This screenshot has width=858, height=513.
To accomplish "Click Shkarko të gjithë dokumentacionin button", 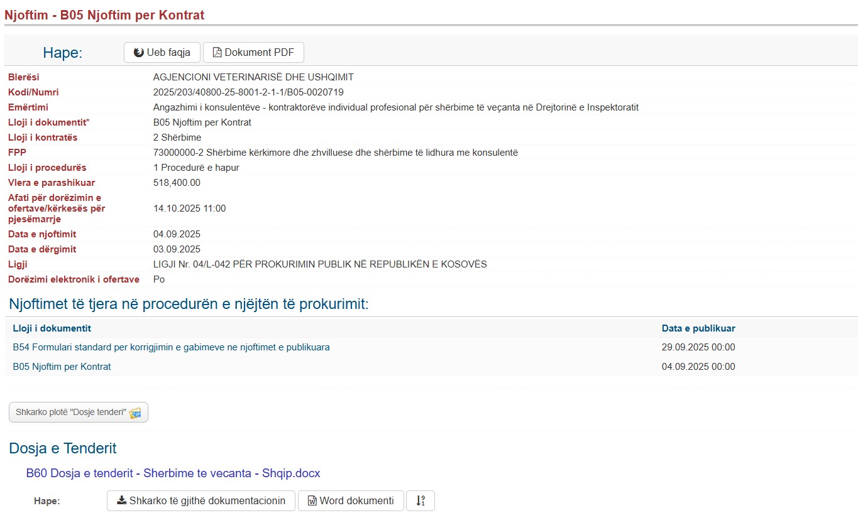I will pyautogui.click(x=201, y=500).
